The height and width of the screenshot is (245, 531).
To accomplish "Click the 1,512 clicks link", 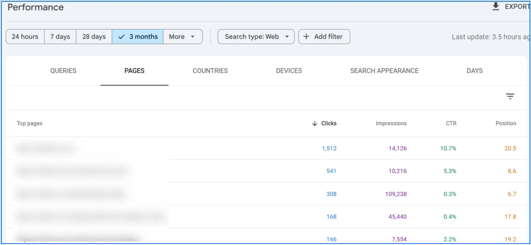I will coord(329,148).
